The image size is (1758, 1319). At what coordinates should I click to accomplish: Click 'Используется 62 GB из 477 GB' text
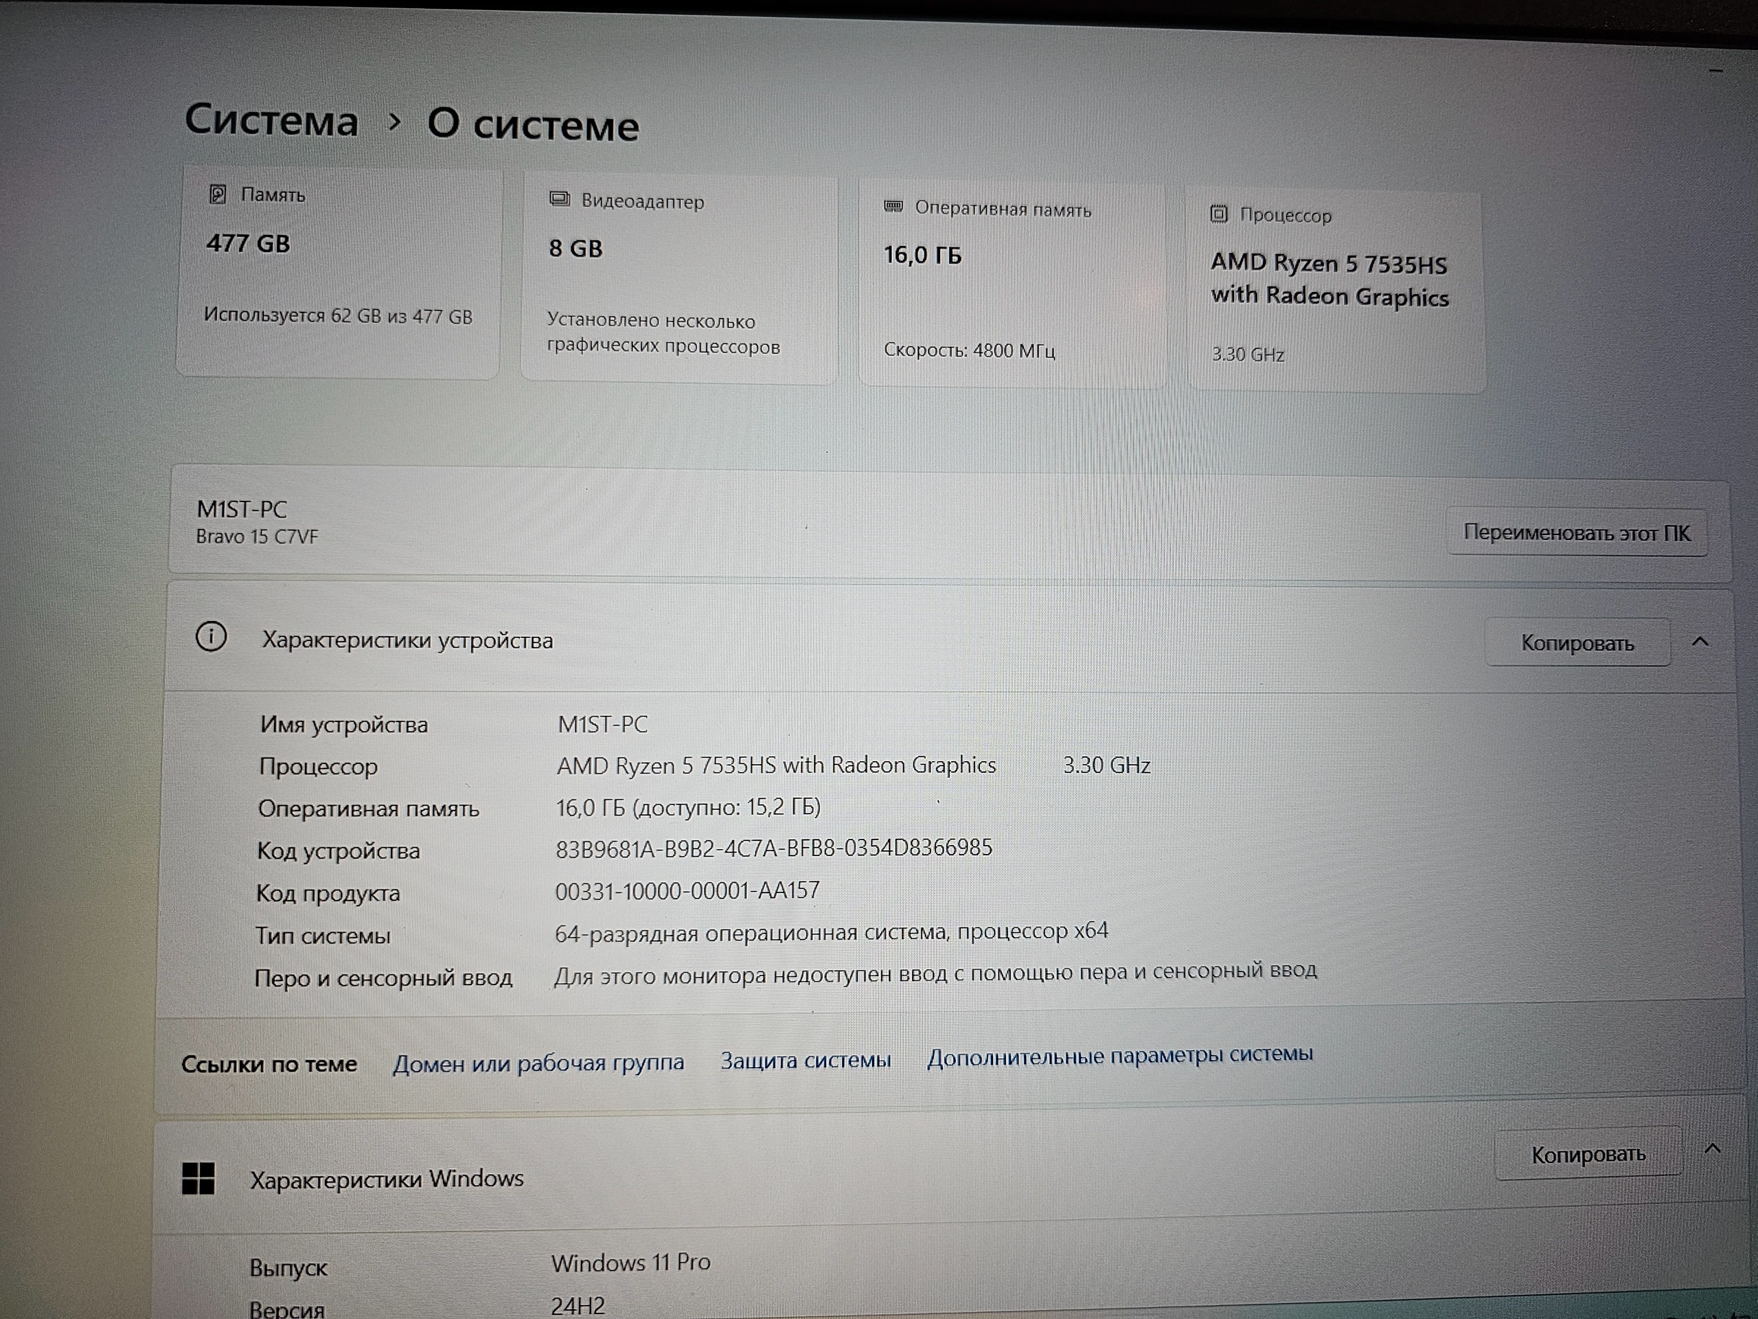click(338, 315)
